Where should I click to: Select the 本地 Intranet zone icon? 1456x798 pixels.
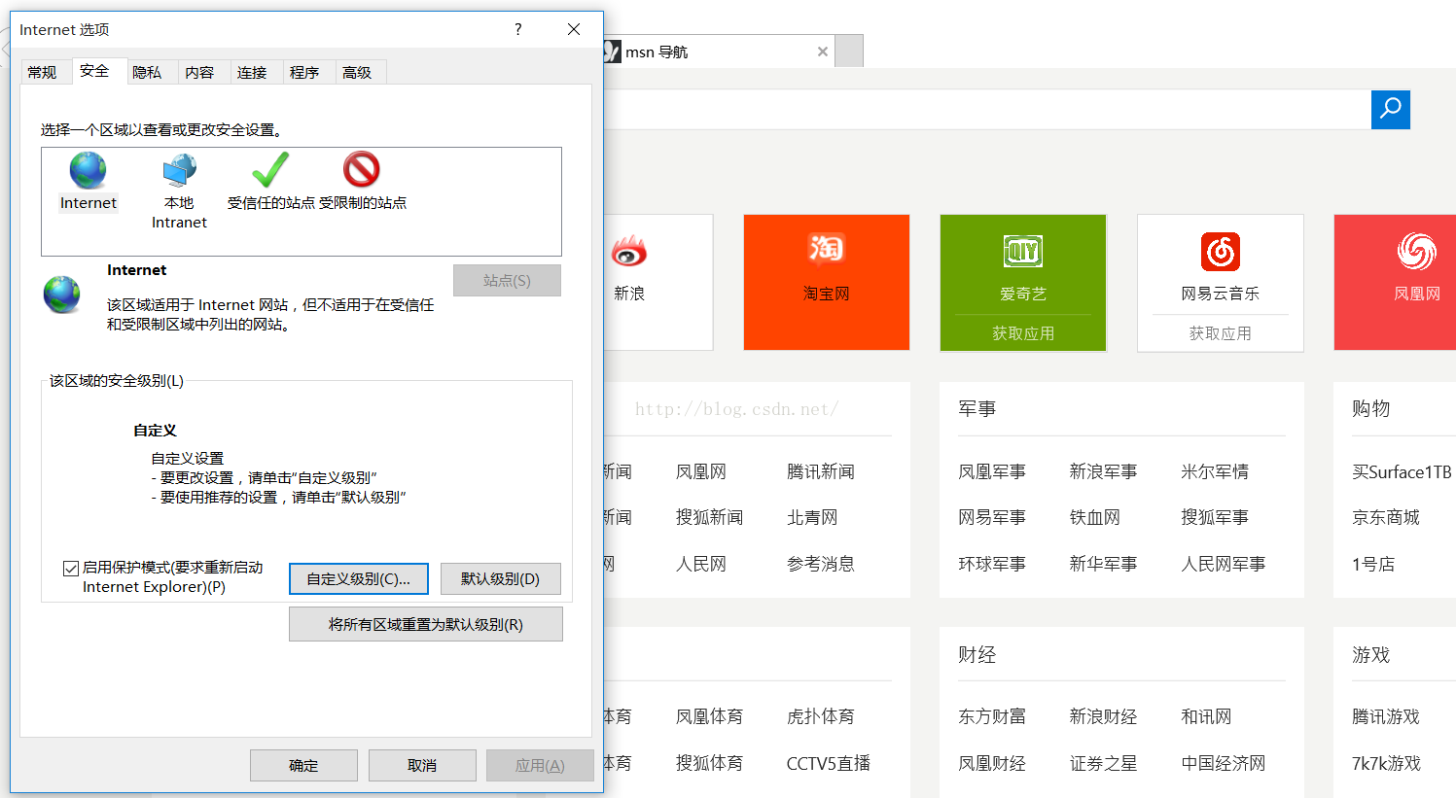180,171
